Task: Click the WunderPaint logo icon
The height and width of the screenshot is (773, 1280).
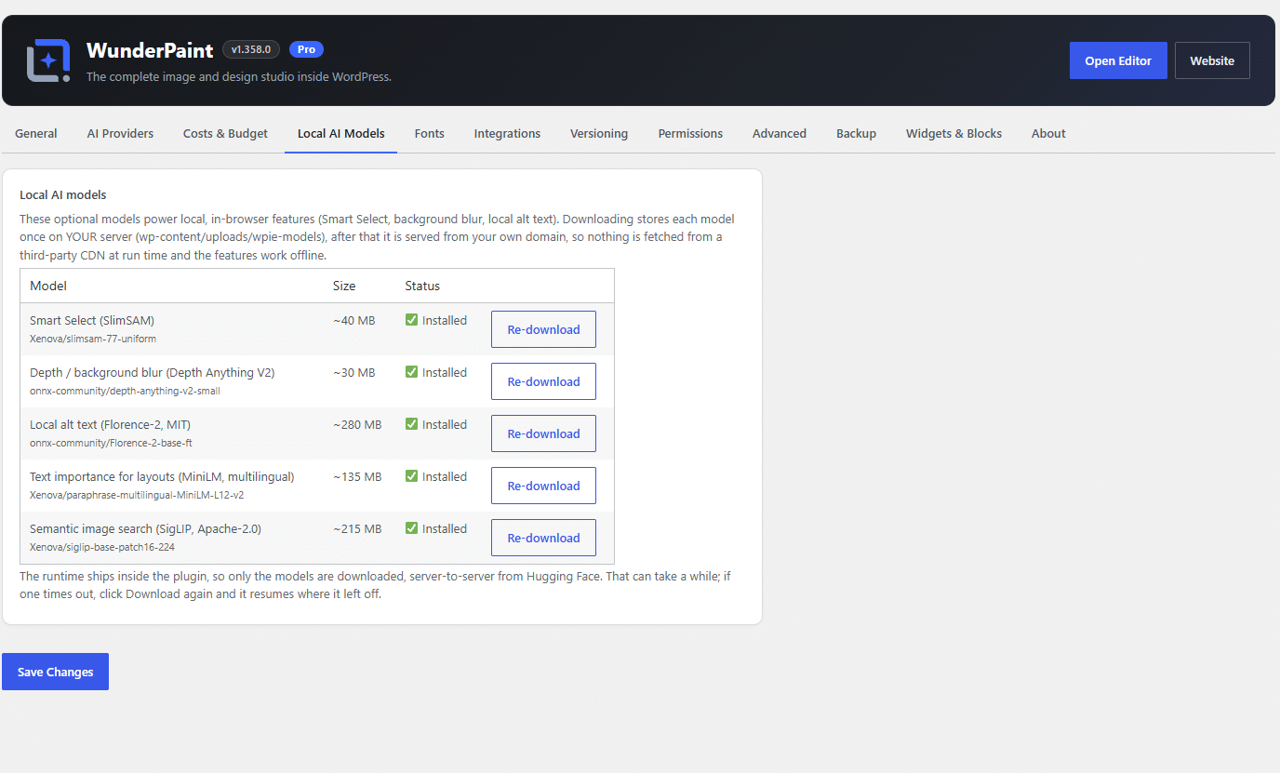Action: coord(48,60)
